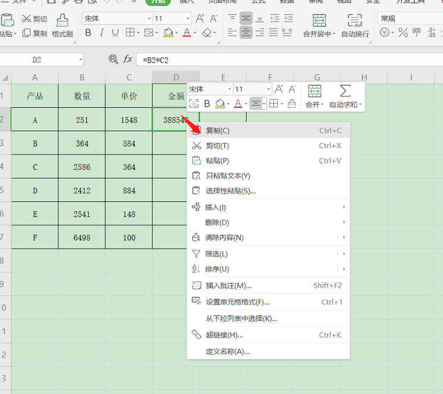Image resolution: width=443 pixels, height=394 pixels.
Task: Click the ribbon borders icon
Action: coord(130,33)
